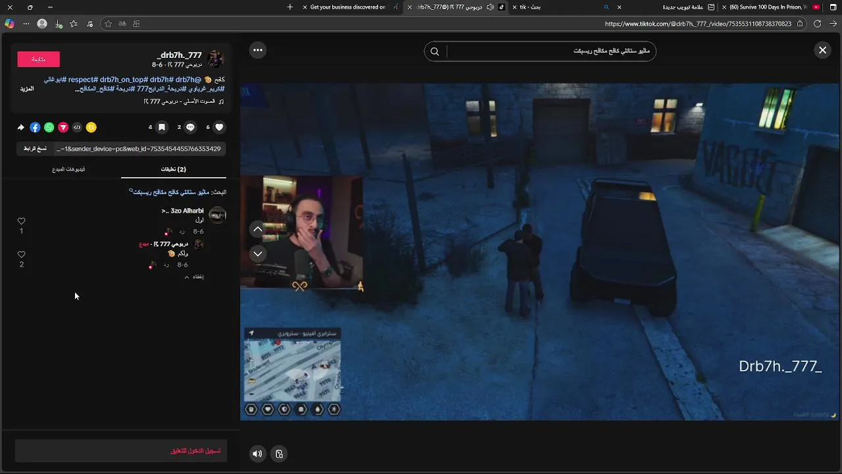Image resolution: width=842 pixels, height=474 pixels.
Task: Open the Copilot icon in Edge toolbar
Action: [9, 24]
